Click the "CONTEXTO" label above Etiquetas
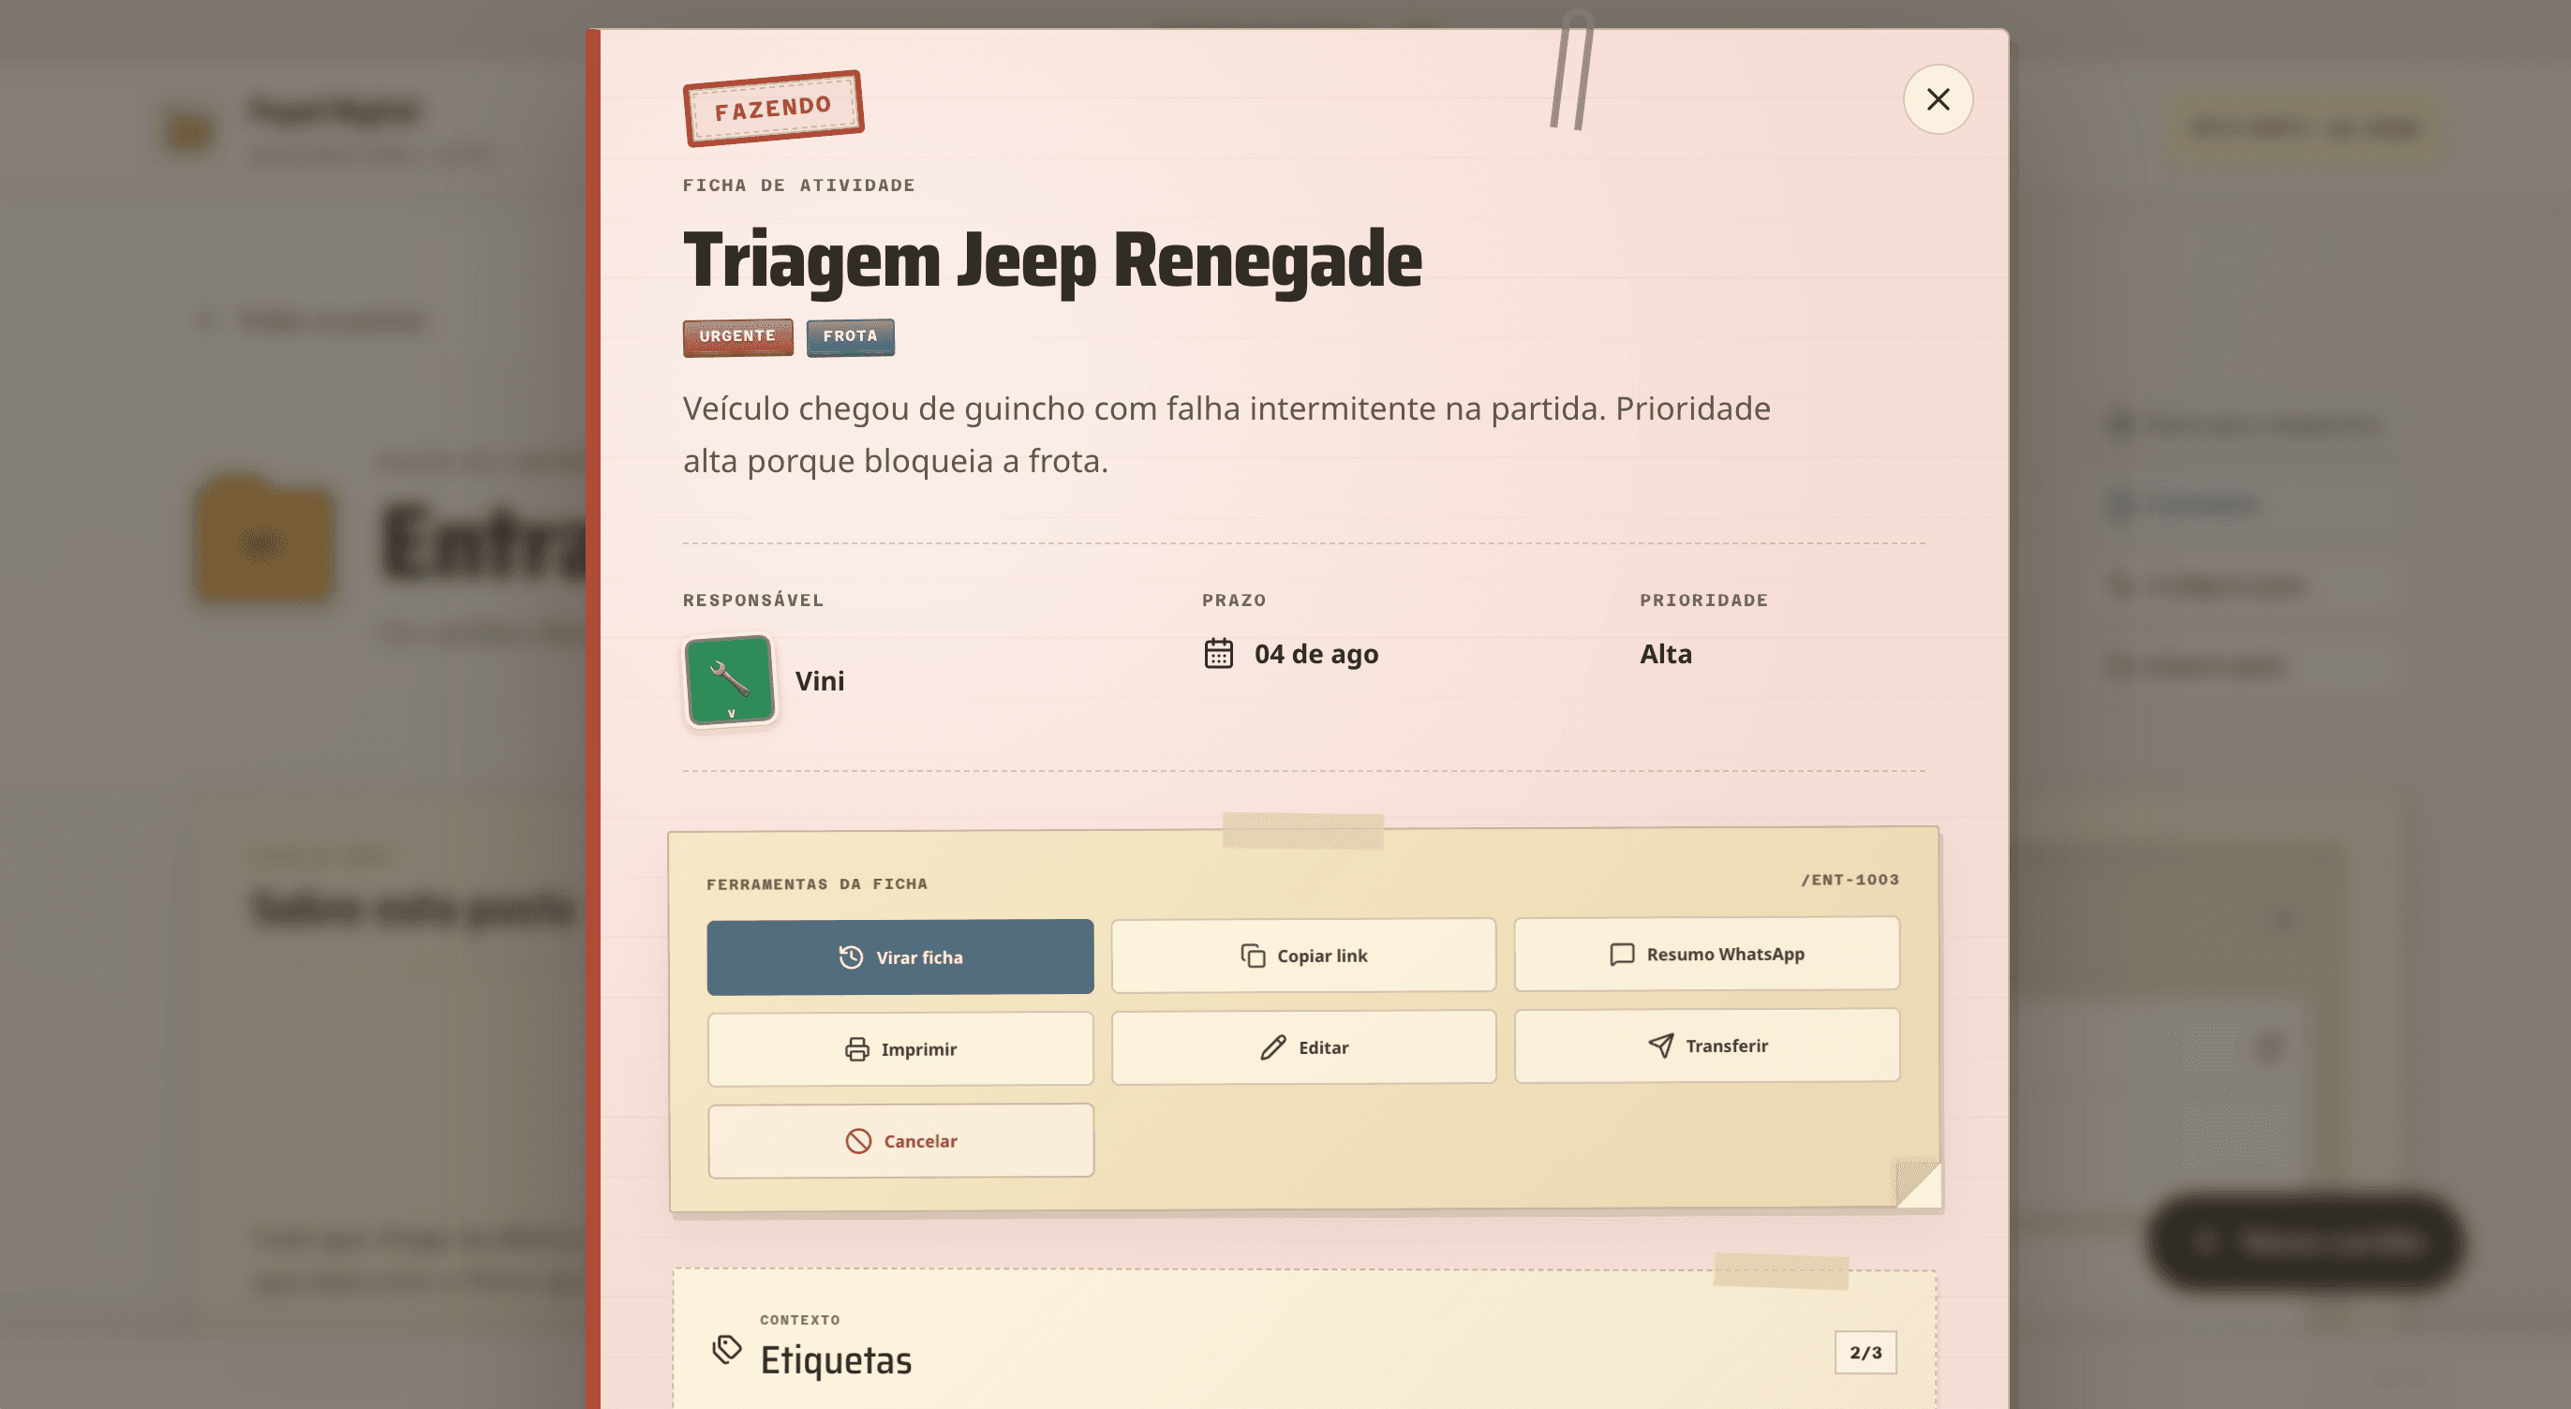This screenshot has width=2571, height=1409. pyautogui.click(x=799, y=1319)
